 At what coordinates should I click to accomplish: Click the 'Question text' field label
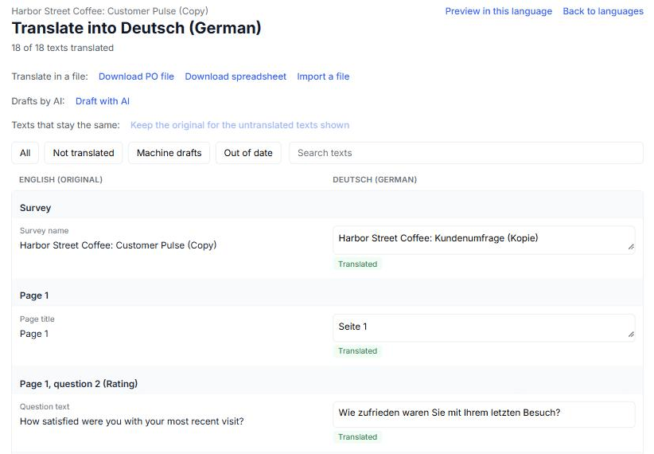[x=45, y=406]
